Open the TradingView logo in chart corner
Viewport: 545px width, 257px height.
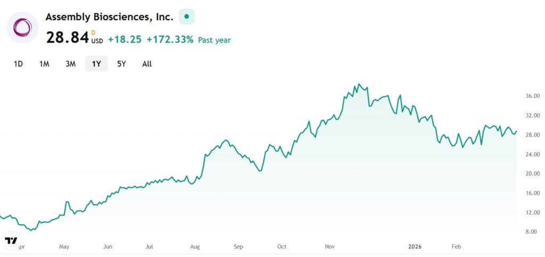[11, 241]
